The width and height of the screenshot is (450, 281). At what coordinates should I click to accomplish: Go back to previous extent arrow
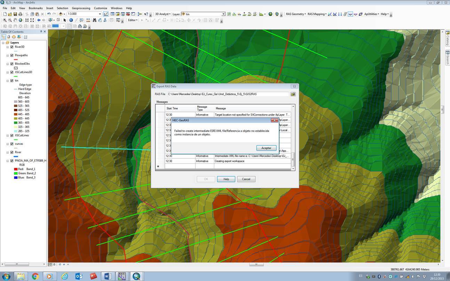pos(39,20)
